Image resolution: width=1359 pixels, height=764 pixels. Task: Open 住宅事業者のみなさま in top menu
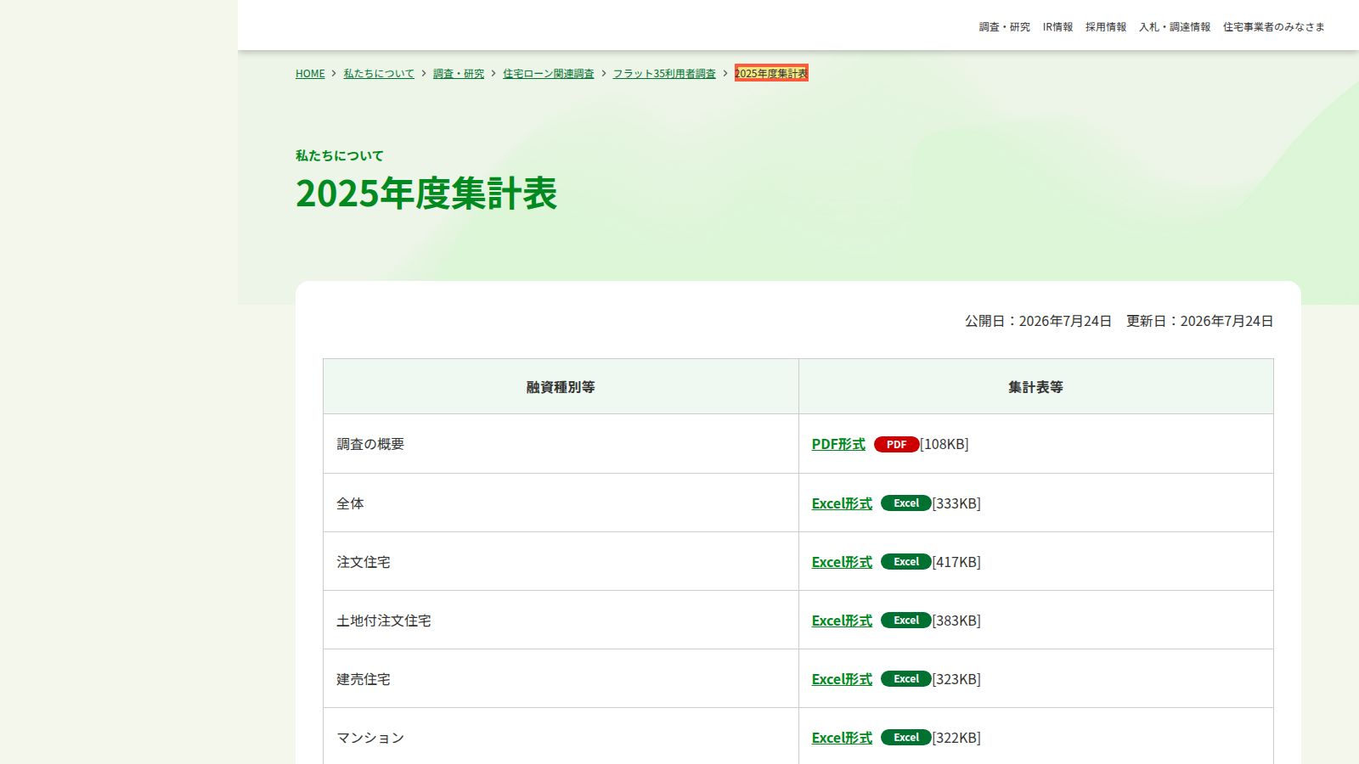tap(1273, 27)
